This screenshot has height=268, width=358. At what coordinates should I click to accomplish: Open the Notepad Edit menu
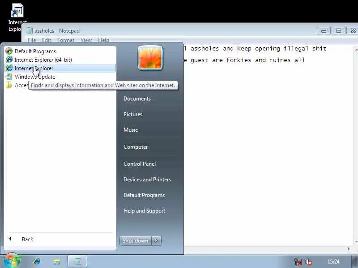point(47,40)
